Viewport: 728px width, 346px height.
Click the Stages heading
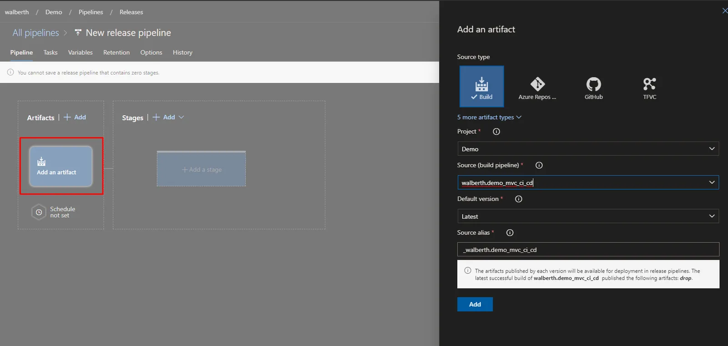(132, 118)
